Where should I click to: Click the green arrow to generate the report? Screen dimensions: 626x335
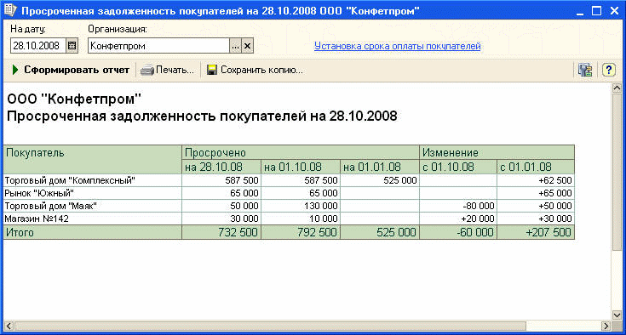tap(15, 70)
